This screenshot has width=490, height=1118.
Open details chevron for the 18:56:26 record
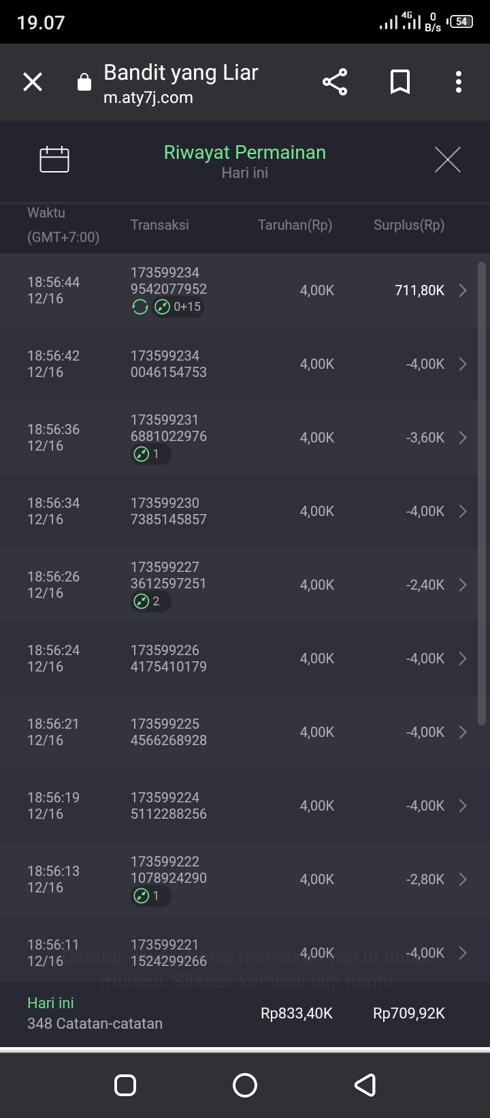click(x=463, y=585)
